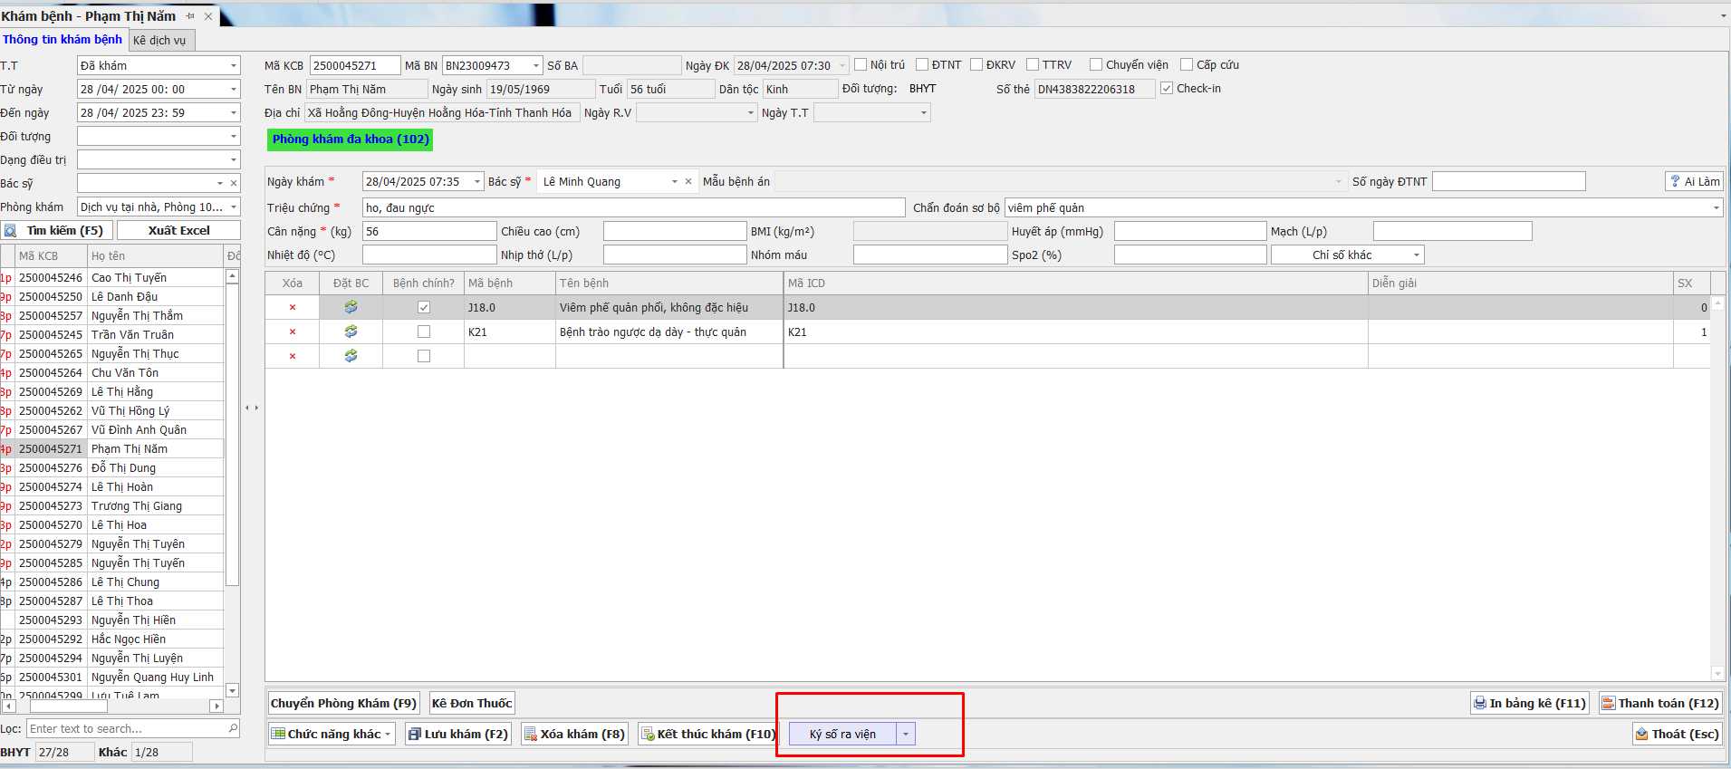Toggle the Check-in checkbox
The width and height of the screenshot is (1731, 769).
pyautogui.click(x=1167, y=89)
